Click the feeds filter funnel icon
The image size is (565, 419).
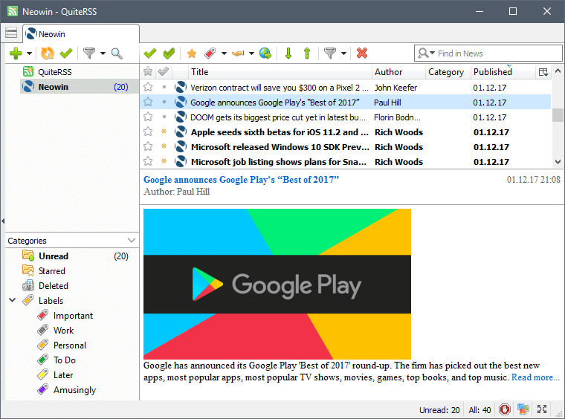89,53
